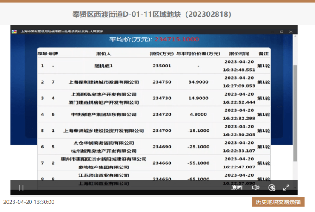Screen dimensions: 315x212
Task: Select 惠州市惠阳区淡水新阳城建设有限公司 entry
Action: pos(104,159)
